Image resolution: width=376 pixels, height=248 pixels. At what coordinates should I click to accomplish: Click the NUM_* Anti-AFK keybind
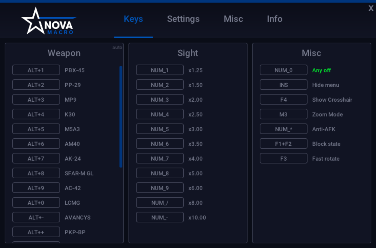(283, 129)
